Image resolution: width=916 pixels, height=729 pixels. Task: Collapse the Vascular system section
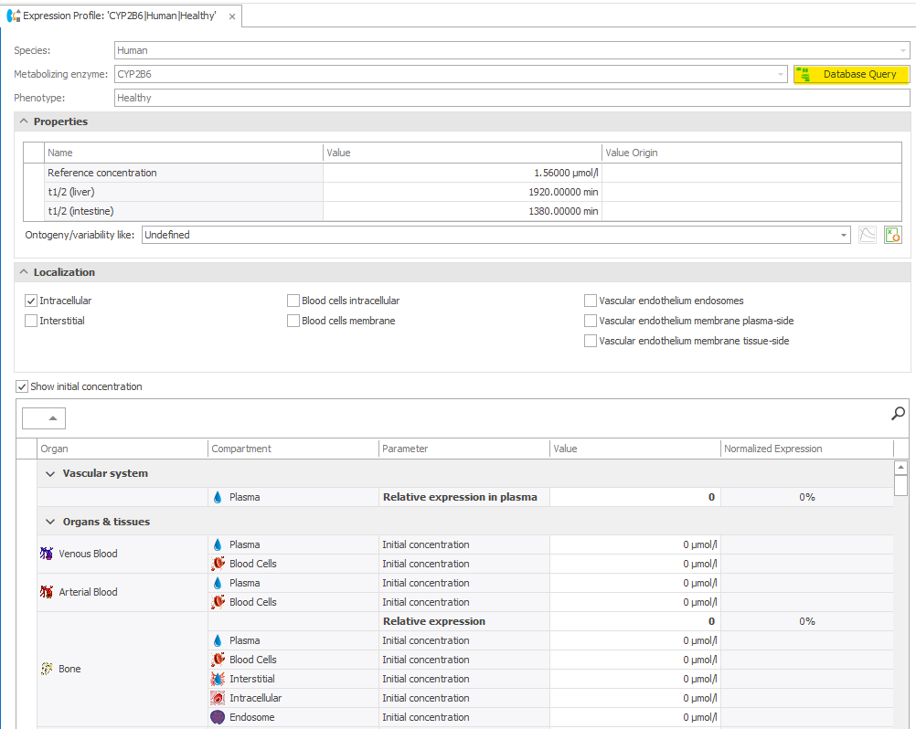tap(51, 473)
